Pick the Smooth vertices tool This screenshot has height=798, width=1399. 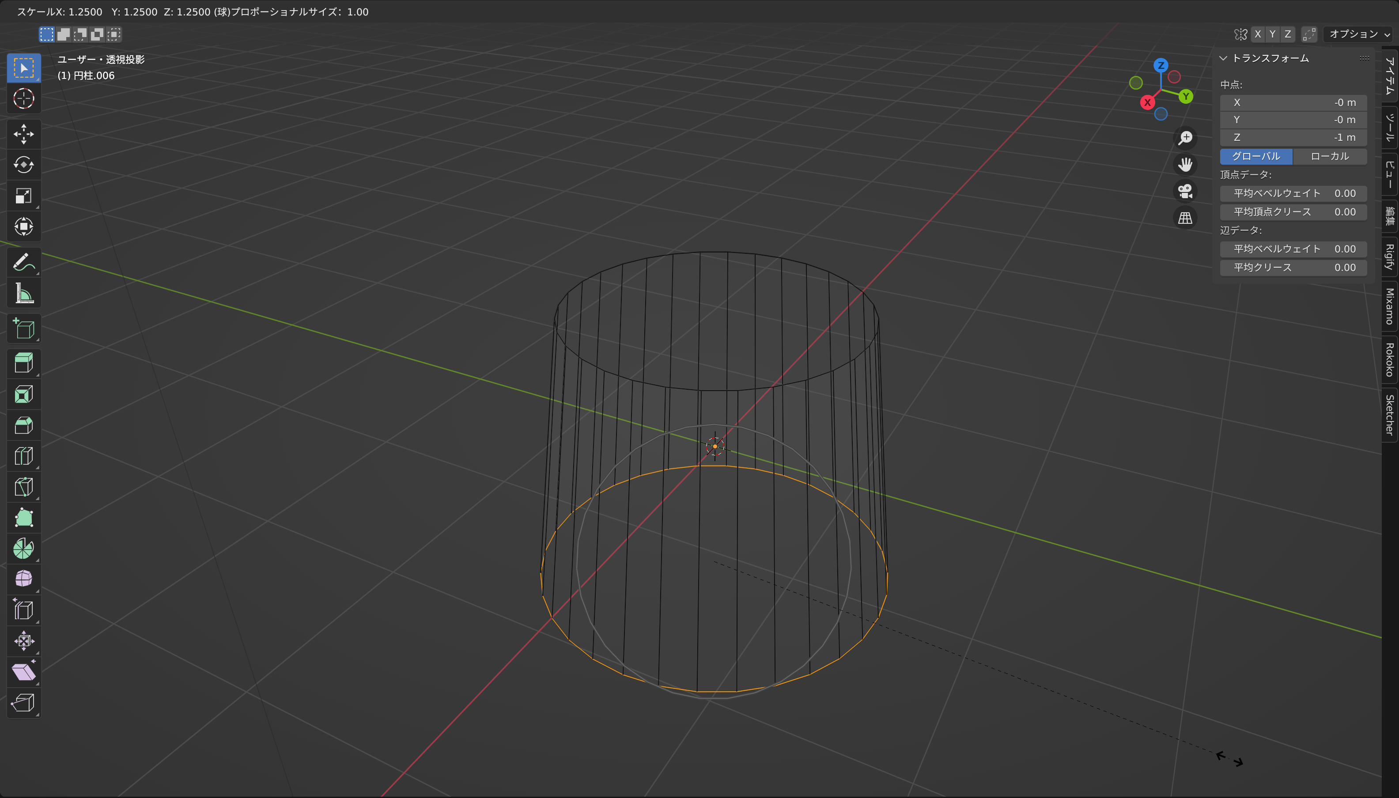(23, 579)
